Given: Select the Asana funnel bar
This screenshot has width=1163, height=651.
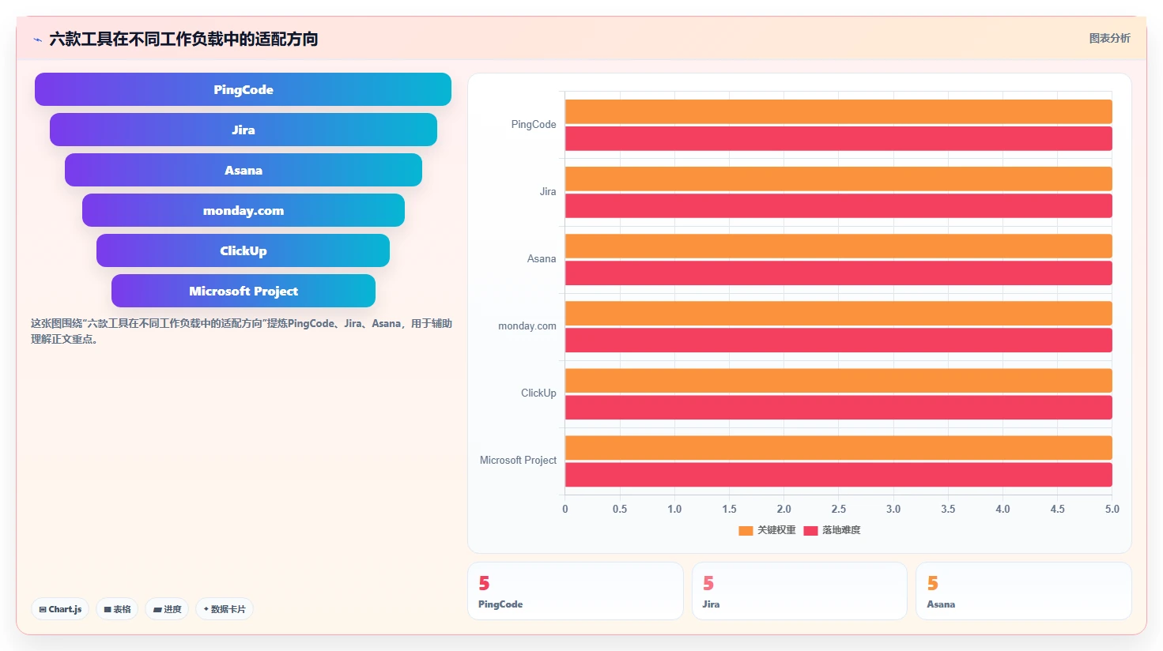Looking at the screenshot, I should click(243, 170).
